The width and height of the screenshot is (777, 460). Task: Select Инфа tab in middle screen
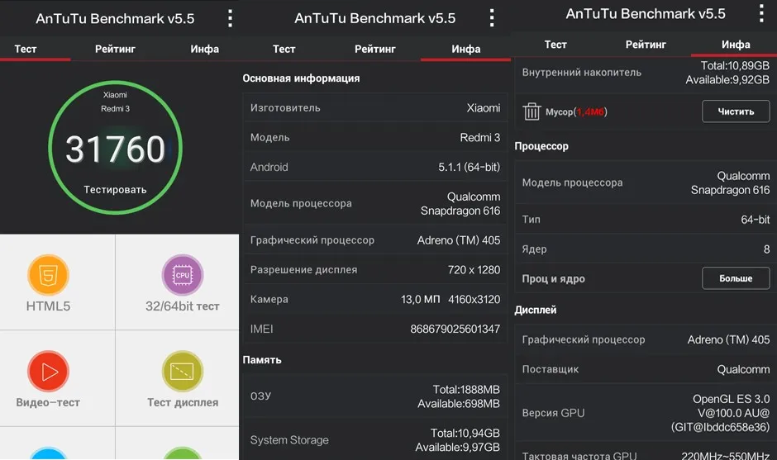point(466,49)
